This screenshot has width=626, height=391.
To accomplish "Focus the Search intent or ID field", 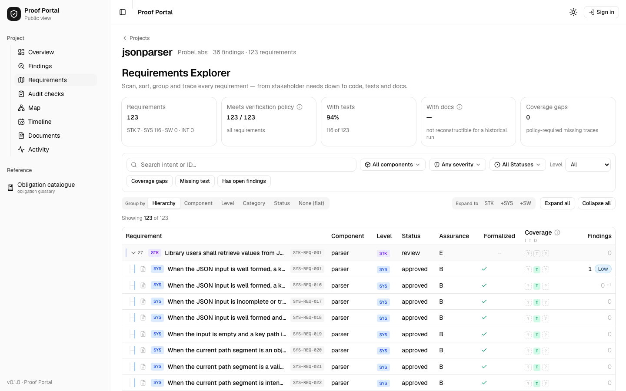I will 241,165.
